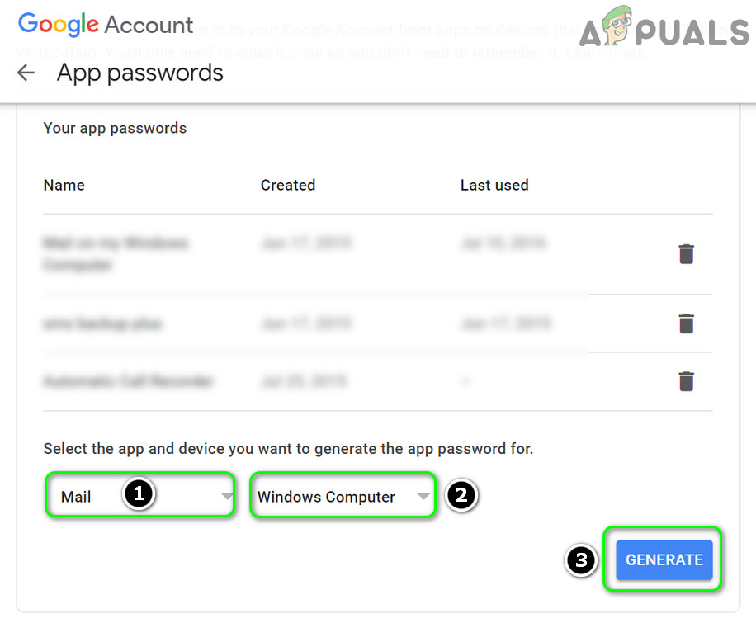Click the Created column header
Viewport: 756px width, 623px height.
pos(288,185)
